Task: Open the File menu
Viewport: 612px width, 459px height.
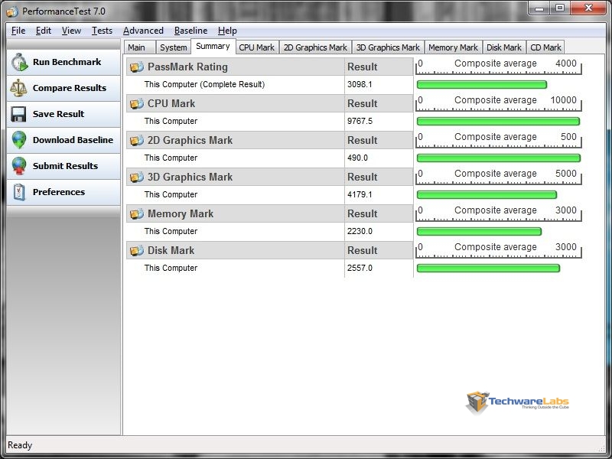Action: tap(18, 31)
